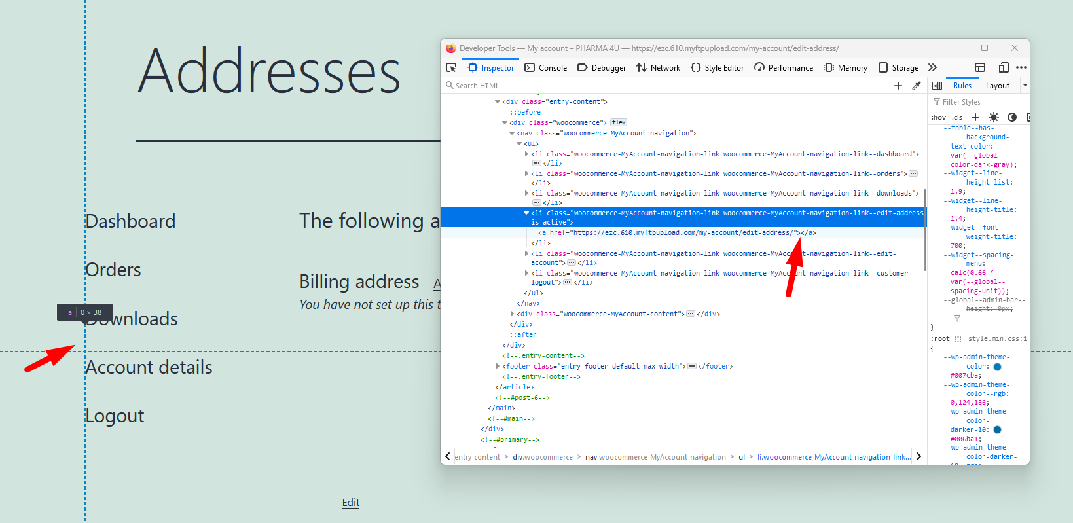The width and height of the screenshot is (1073, 523).
Task: Click the #006ba1 color swatch
Action: coord(997,430)
